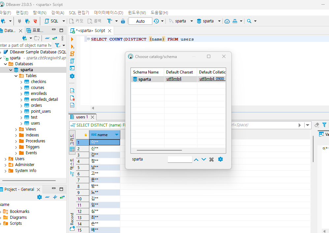329x233 pixels.
Task: Click the Schema Name column header
Action: coord(147,72)
